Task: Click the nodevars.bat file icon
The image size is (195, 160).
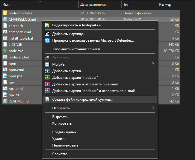Action: (5, 57)
